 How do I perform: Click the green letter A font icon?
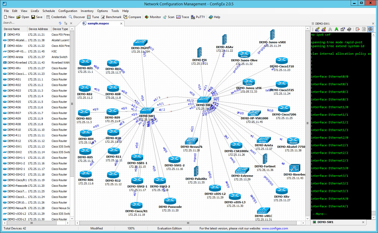pyautogui.click(x=336, y=29)
